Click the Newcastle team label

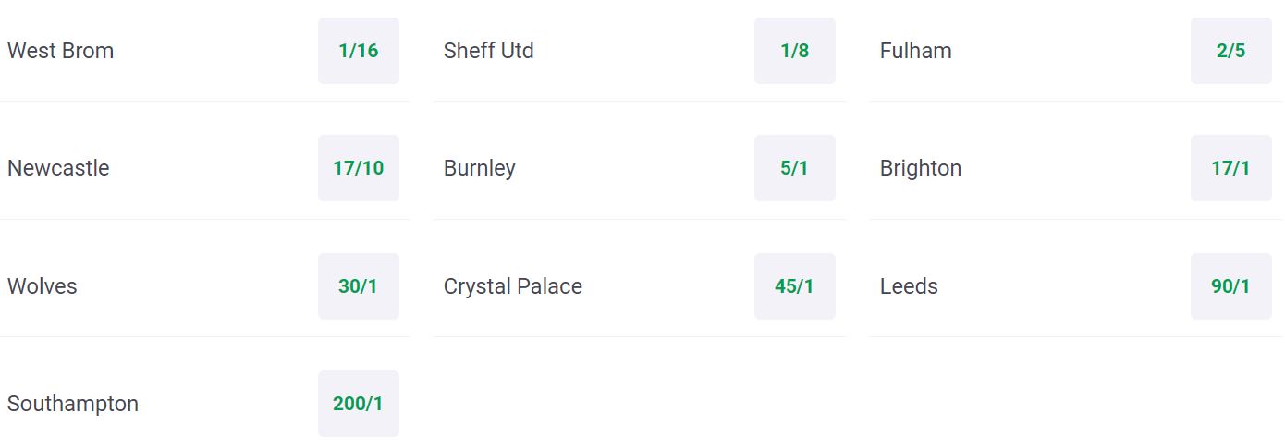coord(58,168)
